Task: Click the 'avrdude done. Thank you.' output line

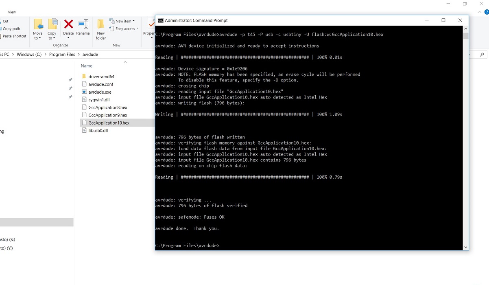Action: (x=187, y=228)
